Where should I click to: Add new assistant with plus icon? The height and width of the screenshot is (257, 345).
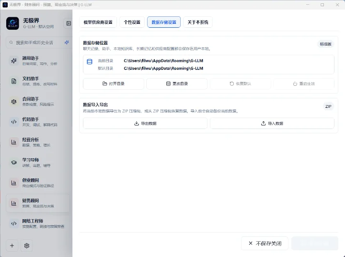coord(12,245)
